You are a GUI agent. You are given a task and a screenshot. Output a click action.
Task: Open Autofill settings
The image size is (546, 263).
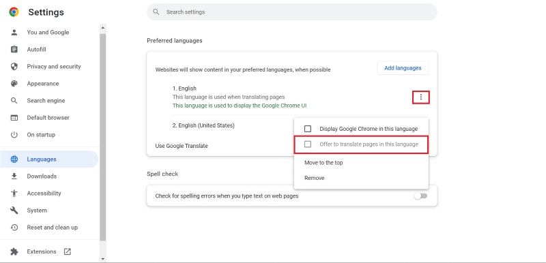[x=37, y=49]
